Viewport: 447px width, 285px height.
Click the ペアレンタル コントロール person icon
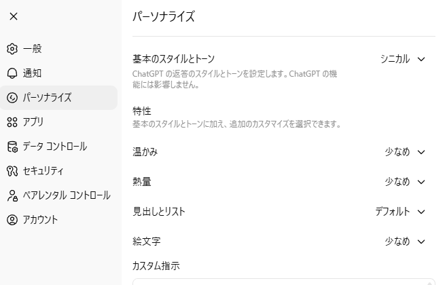pos(12,195)
